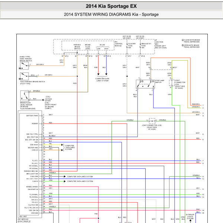The image size is (223, 223).
Task: Select the "RR VCC" pin label
Action: 35,200
